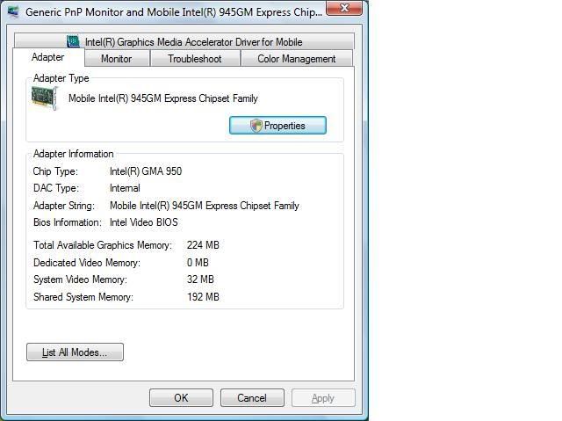This screenshot has width=562, height=421.
Task: Click the Properties button with shield icon
Action: click(x=277, y=126)
